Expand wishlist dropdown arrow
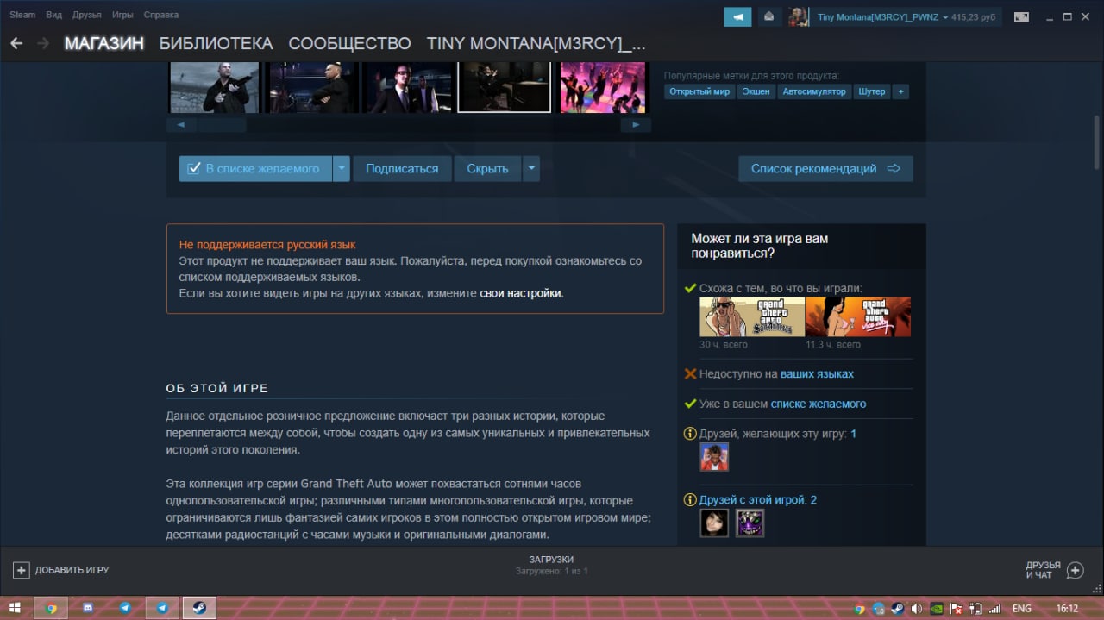Screen dimensions: 1104x620 [x=342, y=168]
